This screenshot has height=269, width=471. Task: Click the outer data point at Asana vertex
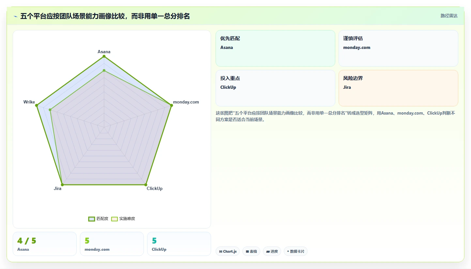104,56
